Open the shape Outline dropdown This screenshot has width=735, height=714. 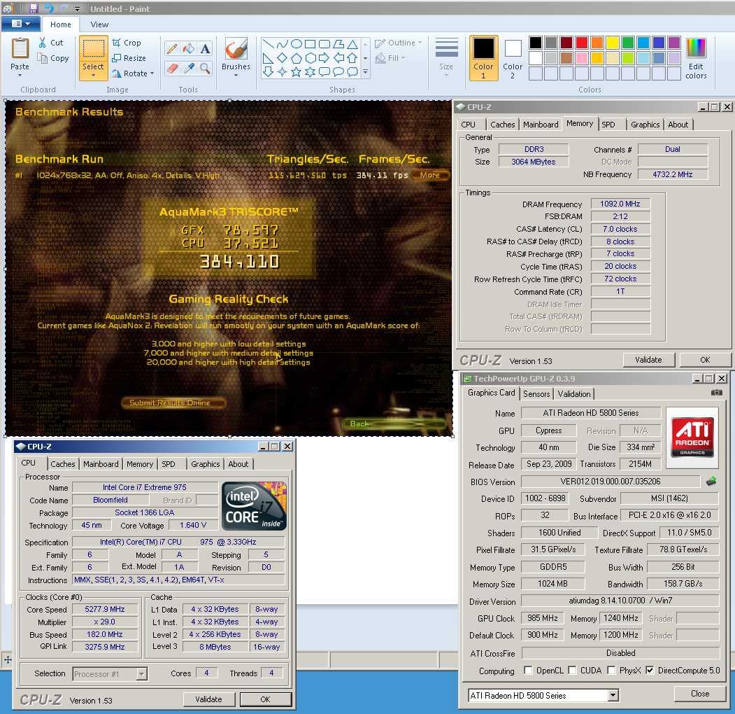(399, 43)
